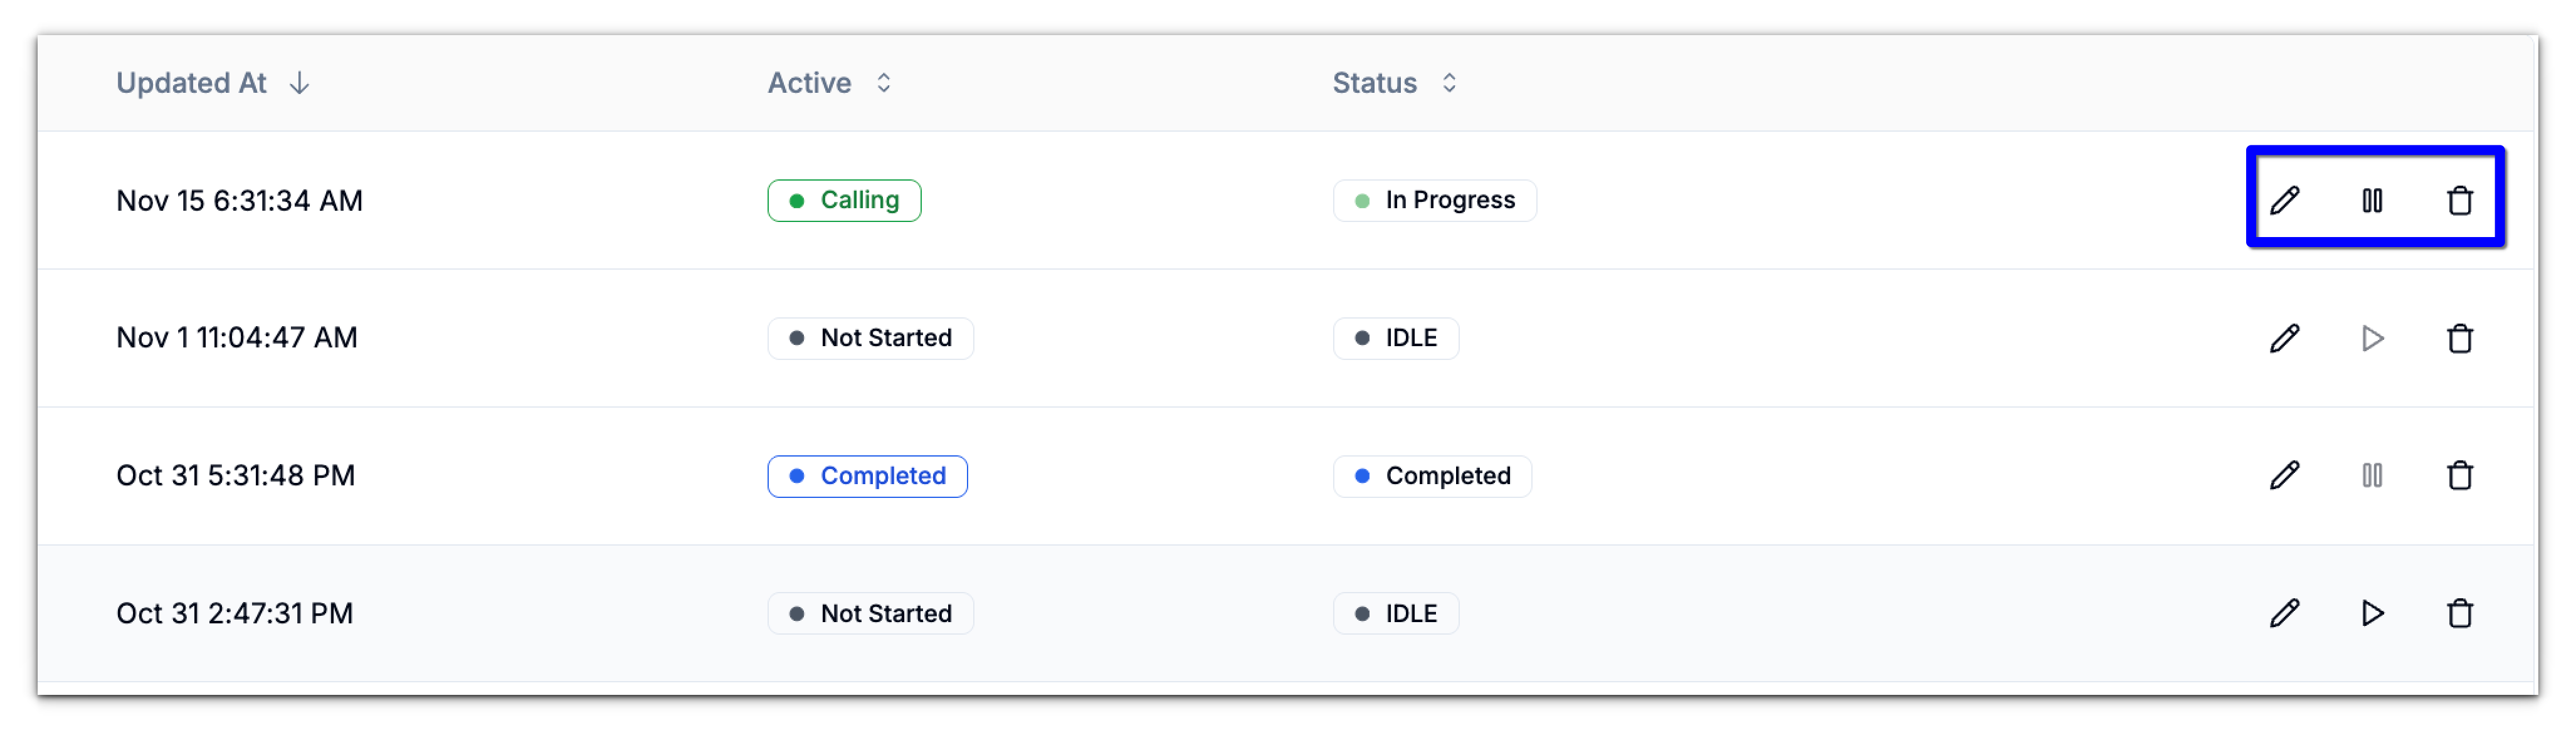Delete the bottom IDLE row
The height and width of the screenshot is (735, 2576).
[x=2461, y=613]
